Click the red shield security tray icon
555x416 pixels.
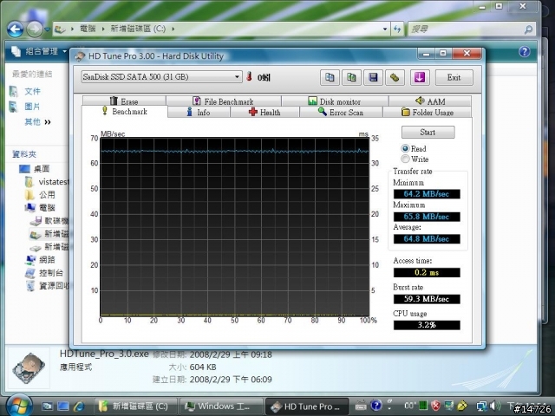click(436, 406)
